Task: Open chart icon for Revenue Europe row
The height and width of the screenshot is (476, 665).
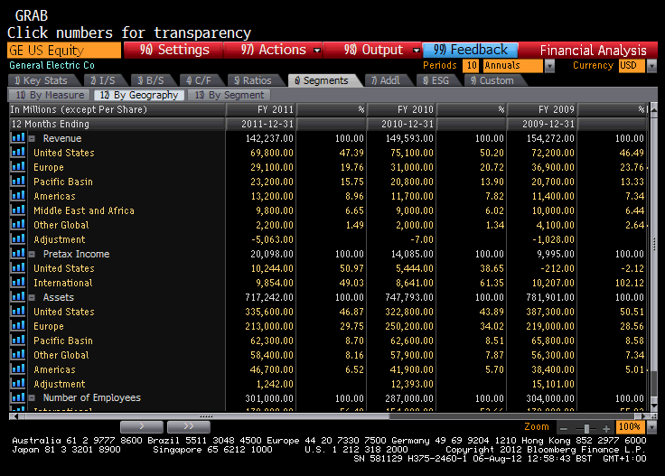Action: pyautogui.click(x=18, y=166)
